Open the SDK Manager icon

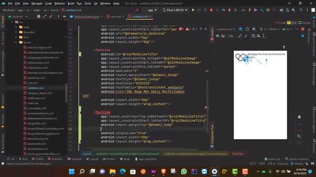293,10
